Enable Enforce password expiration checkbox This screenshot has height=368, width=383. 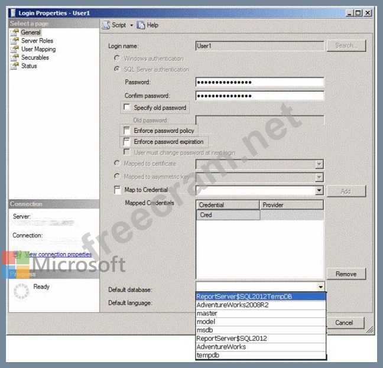tap(126, 141)
